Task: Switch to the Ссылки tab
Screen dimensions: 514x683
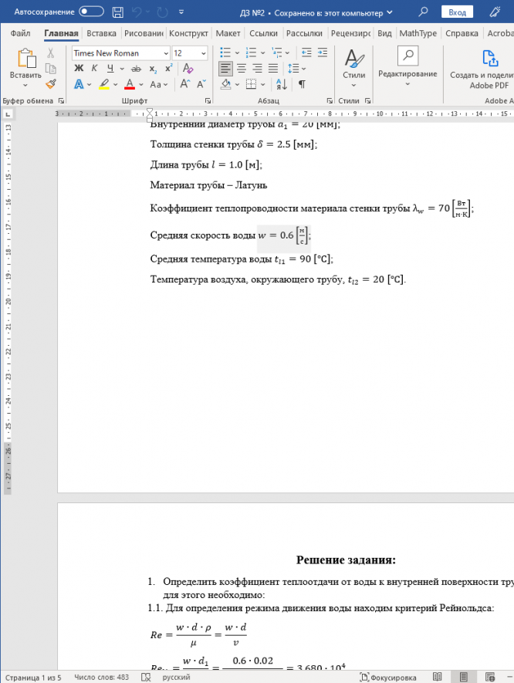Action: (263, 33)
